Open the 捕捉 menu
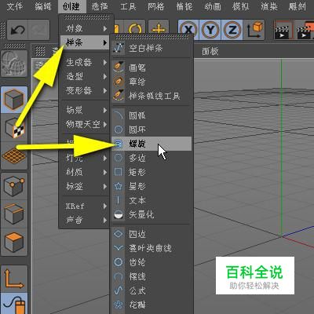Screen dimensions: 314x314 point(184,6)
